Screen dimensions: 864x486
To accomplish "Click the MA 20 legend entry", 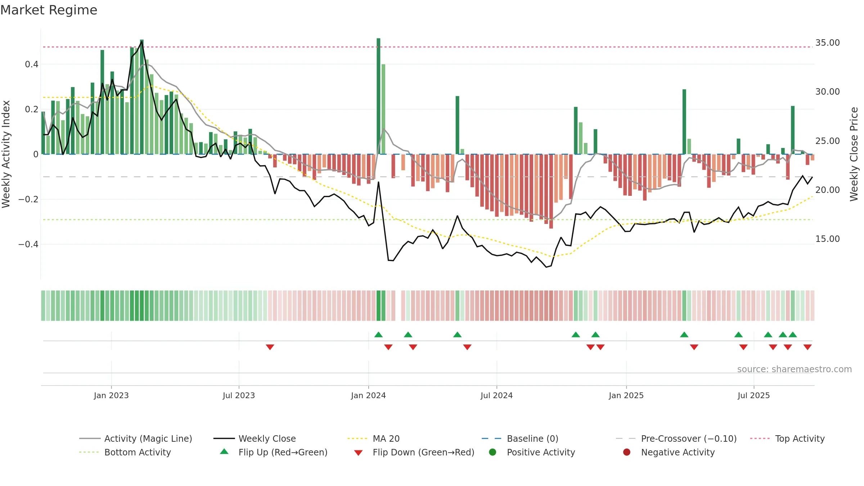I will tap(374, 438).
